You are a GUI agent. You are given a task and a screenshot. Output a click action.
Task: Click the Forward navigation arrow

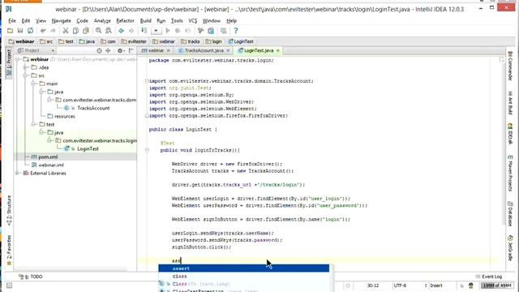[131, 31]
